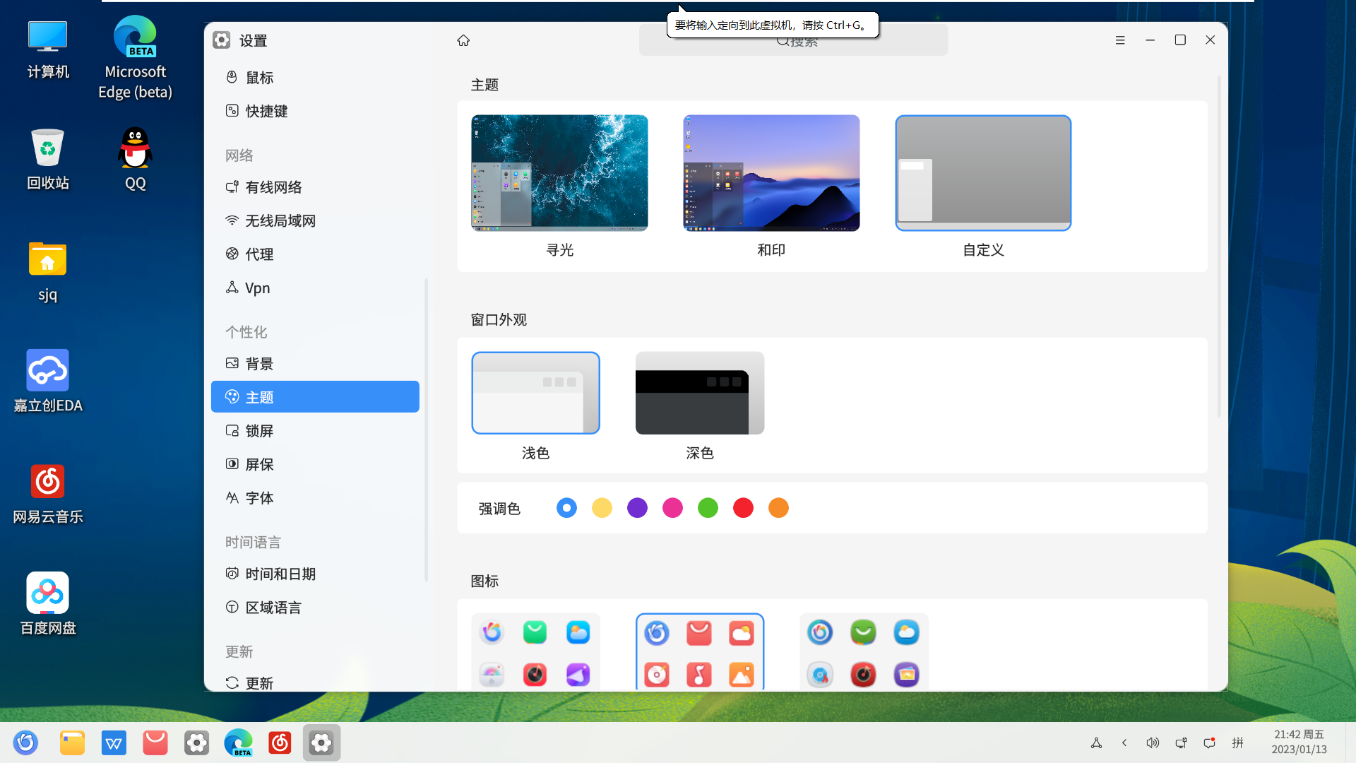The height and width of the screenshot is (763, 1356).
Task: Open 无线局域网 settings in sidebar
Action: point(280,220)
